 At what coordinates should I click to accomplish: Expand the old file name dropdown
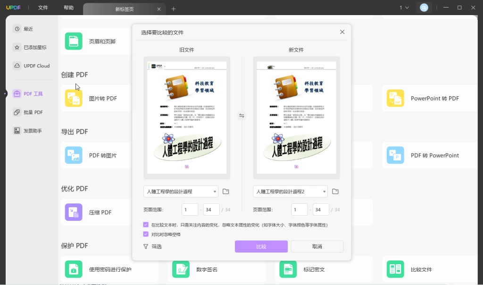pos(181,192)
